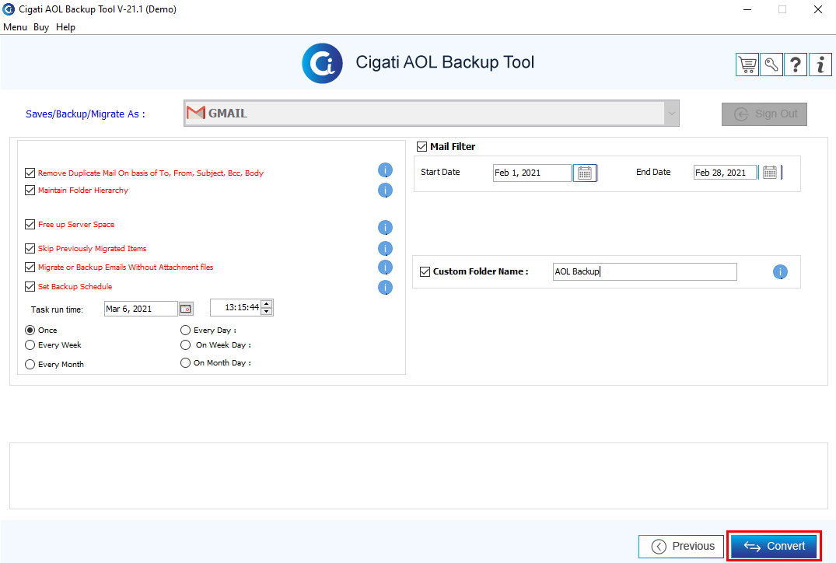Image resolution: width=836 pixels, height=563 pixels.
Task: Show info for Set Backup Schedule
Action: coord(385,288)
